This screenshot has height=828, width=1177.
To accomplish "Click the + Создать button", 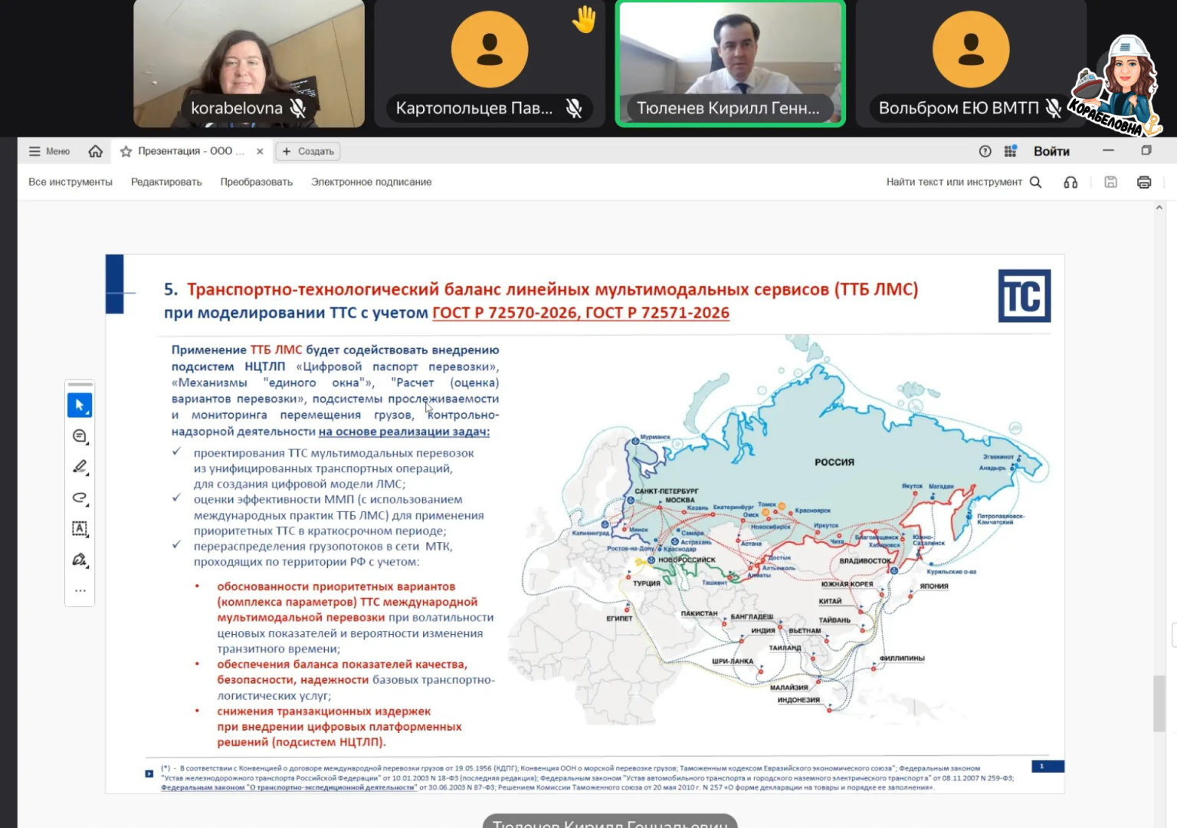I will click(308, 151).
